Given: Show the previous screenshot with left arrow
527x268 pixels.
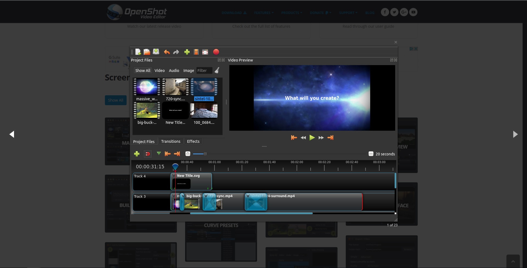Looking at the screenshot, I should click(x=12, y=134).
